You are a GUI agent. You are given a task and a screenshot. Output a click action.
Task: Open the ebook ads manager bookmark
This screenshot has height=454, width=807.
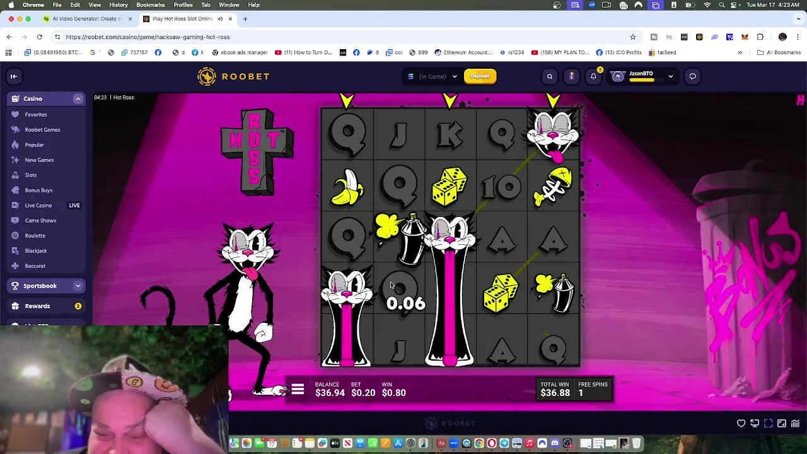[240, 52]
